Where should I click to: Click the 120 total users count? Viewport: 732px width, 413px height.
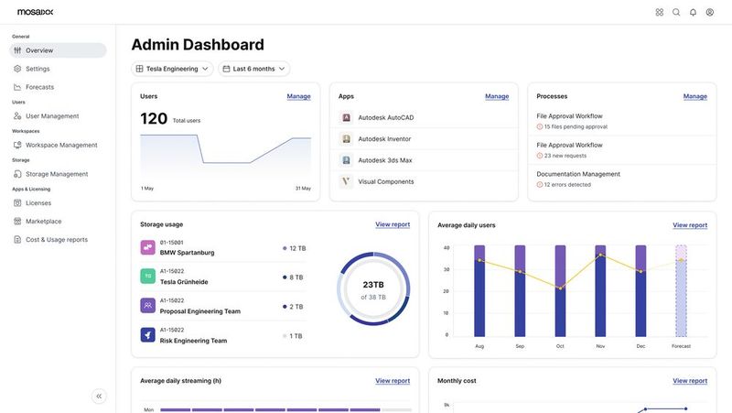pos(154,119)
